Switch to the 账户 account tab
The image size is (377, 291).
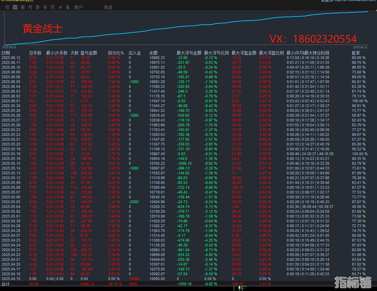click(x=78, y=7)
